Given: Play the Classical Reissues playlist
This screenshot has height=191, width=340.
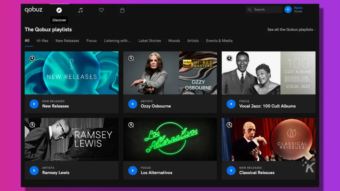Looking at the screenshot, I should point(231,170).
